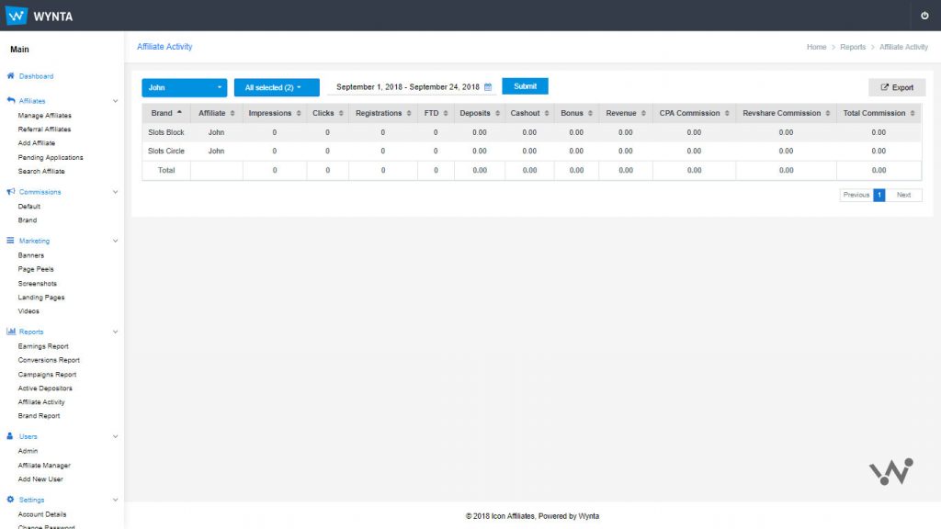The image size is (941, 529).
Task: Go to Next page
Action: pyautogui.click(x=903, y=195)
